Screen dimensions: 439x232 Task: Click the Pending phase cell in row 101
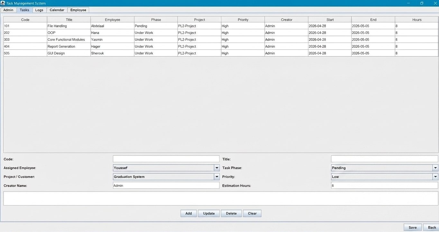[x=156, y=26]
